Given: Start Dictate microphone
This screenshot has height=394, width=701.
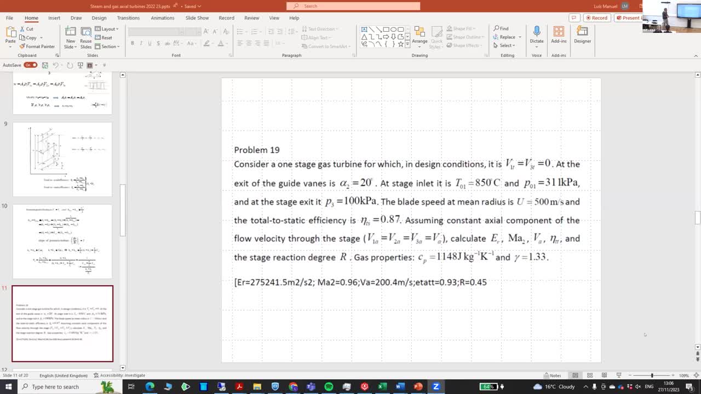Looking at the screenshot, I should pos(536,33).
